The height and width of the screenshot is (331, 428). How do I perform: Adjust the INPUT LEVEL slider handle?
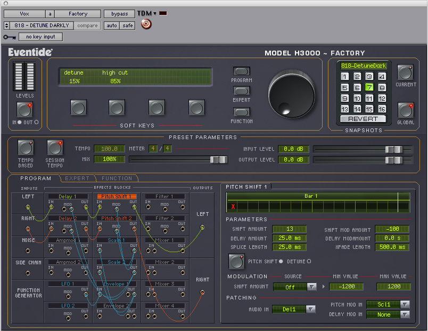pyautogui.click(x=394, y=150)
